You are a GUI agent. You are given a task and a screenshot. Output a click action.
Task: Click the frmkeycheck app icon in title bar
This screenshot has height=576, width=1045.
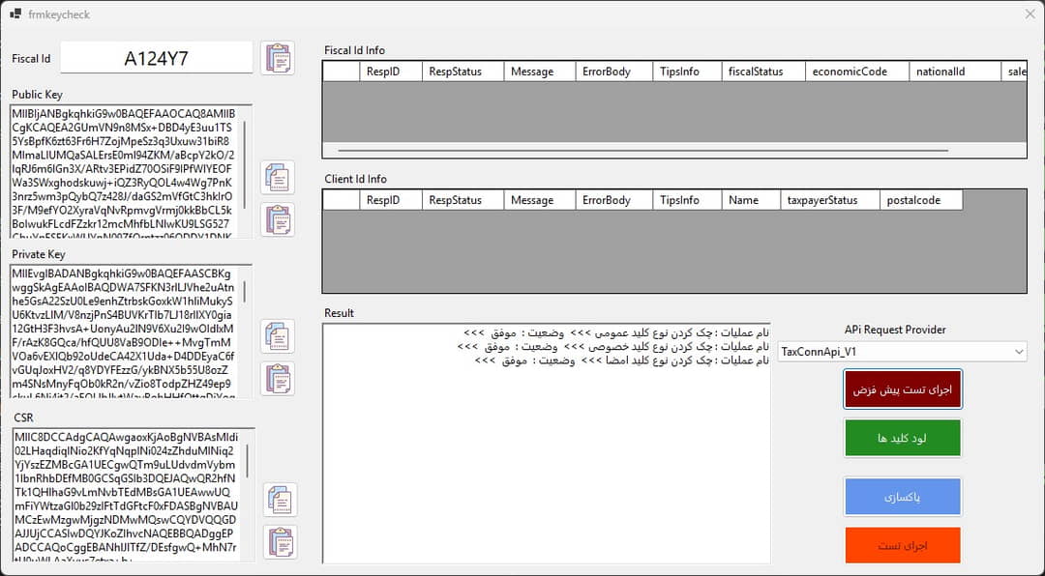pos(15,14)
